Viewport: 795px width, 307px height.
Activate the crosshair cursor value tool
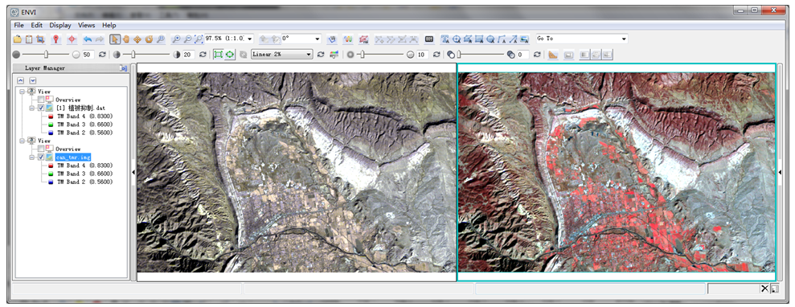(72, 39)
